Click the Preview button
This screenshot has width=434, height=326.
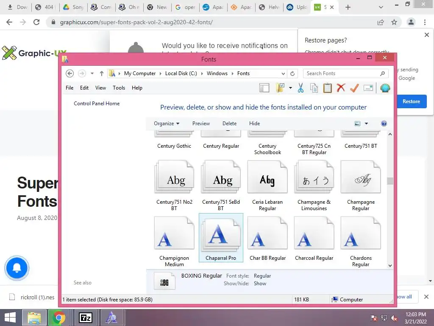[201, 124]
